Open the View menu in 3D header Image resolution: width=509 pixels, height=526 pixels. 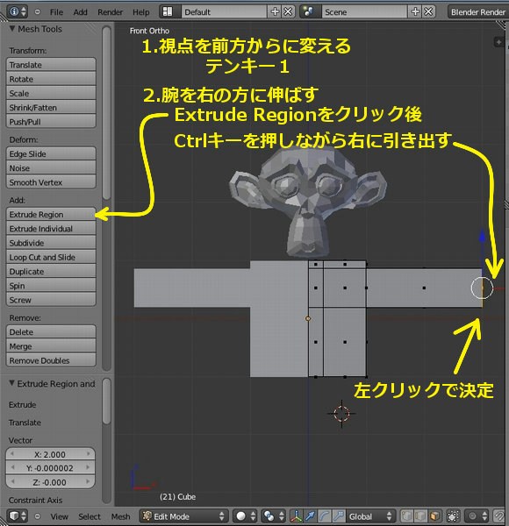[x=59, y=516]
